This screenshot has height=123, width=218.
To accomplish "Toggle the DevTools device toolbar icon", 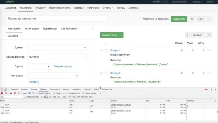I will pos(5,90).
